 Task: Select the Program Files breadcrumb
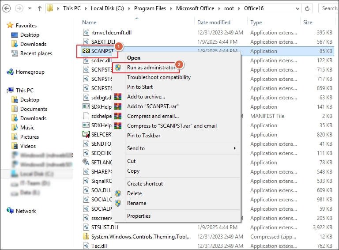tap(150, 8)
